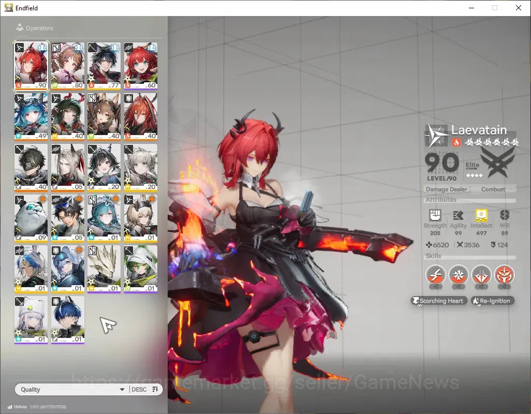Open the Quality sort dropdown

click(72, 389)
